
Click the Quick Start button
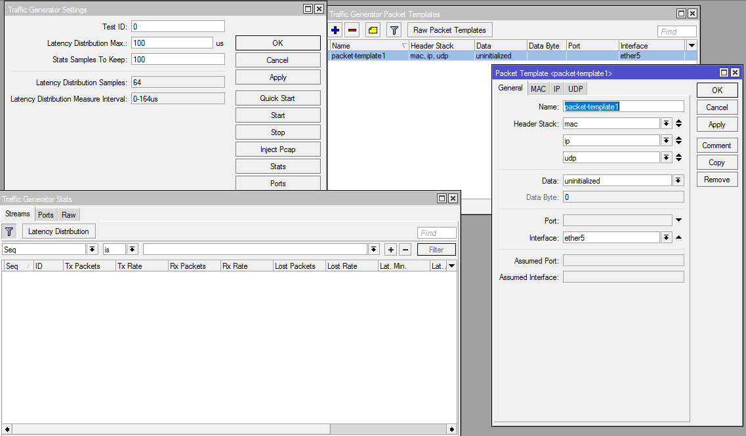277,98
